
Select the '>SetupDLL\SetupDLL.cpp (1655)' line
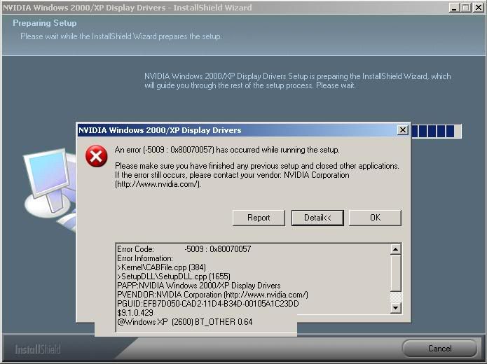174,276
